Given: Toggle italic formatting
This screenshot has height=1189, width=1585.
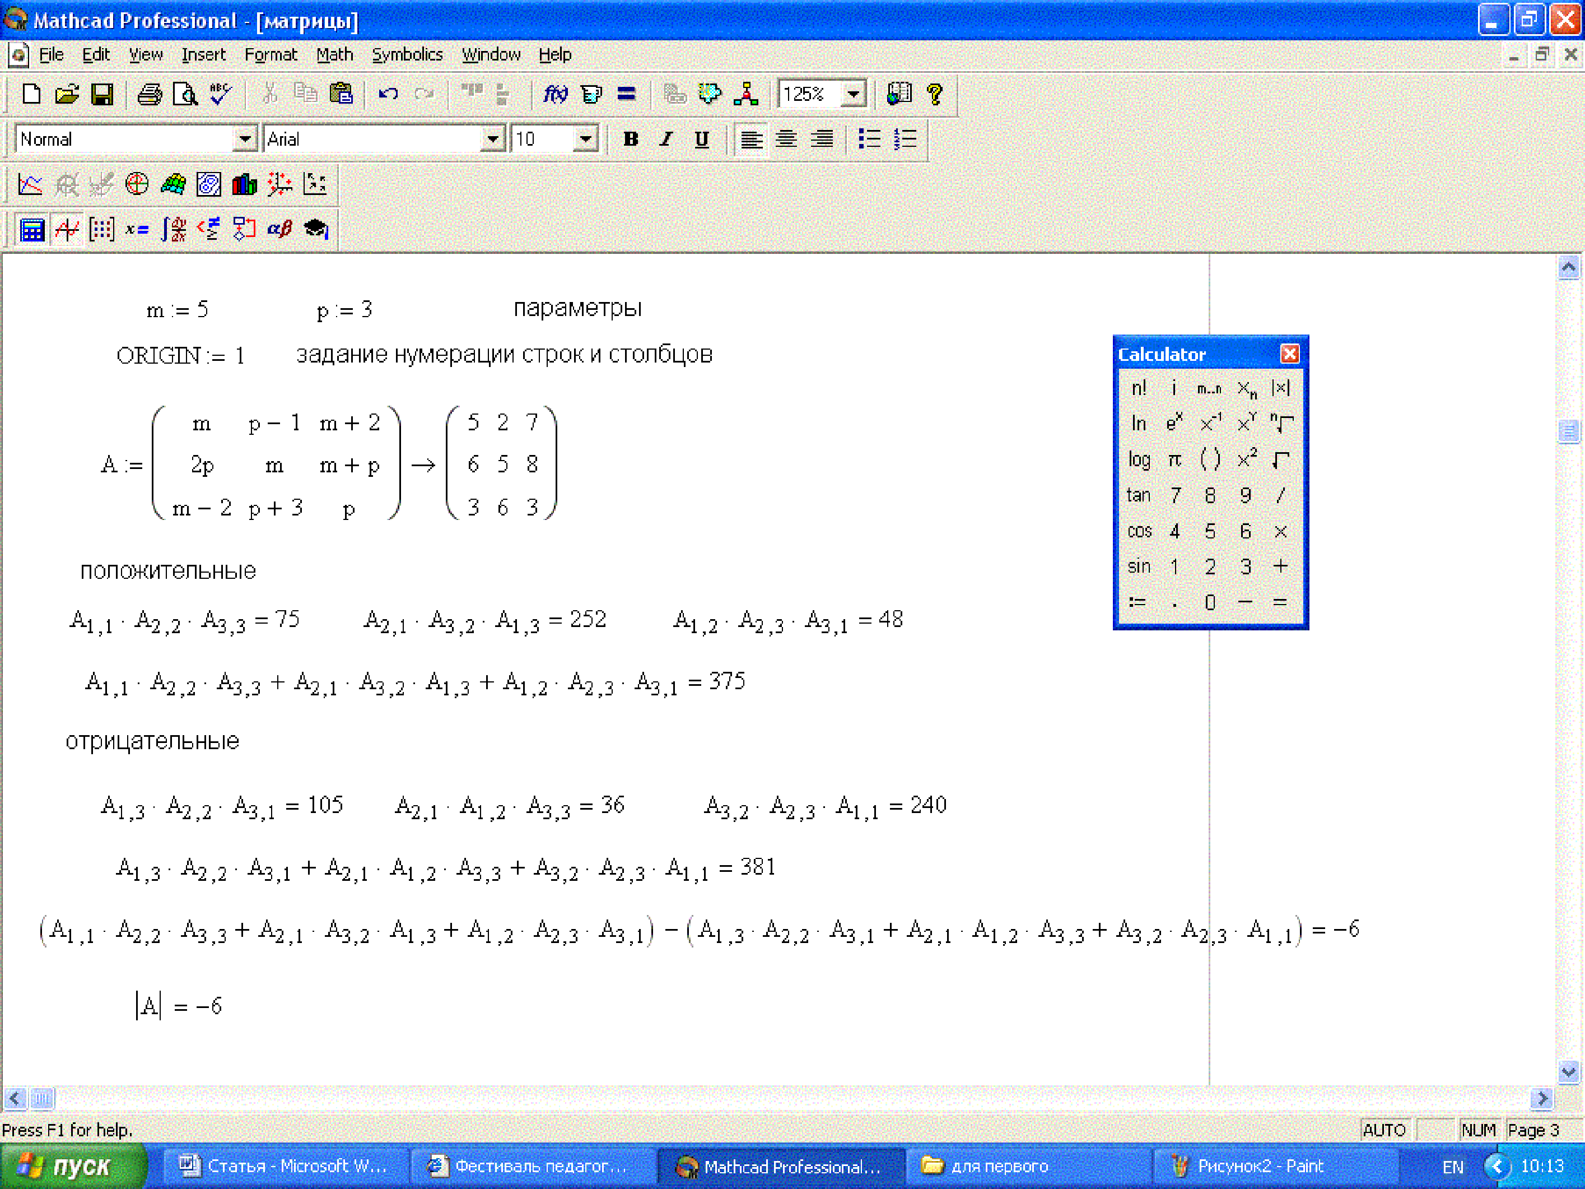Looking at the screenshot, I should (x=666, y=139).
